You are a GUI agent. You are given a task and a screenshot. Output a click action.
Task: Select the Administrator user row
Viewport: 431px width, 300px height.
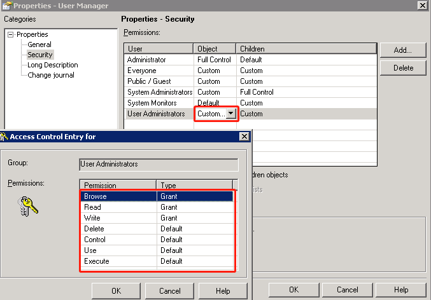click(159, 60)
